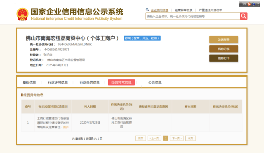Click the 作出决定机关(恢复) column header
Image resolution: width=264 pixels, height=153 pixels.
point(226,107)
